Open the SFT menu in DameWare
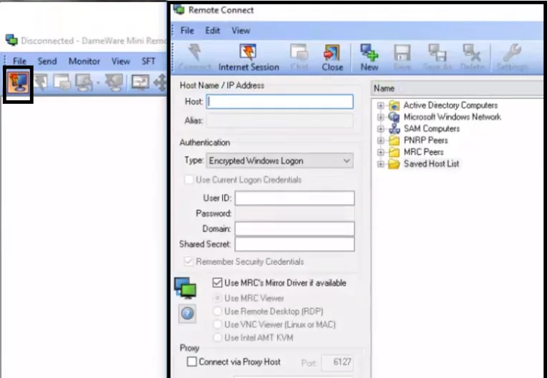The height and width of the screenshot is (378, 547). (x=148, y=62)
